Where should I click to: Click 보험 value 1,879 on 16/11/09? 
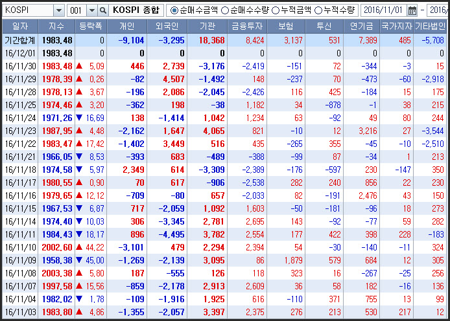294,260
